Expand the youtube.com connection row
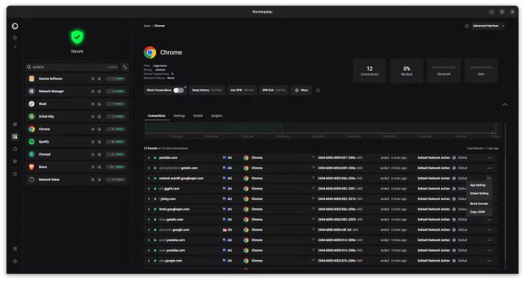Screen dimensions: 525x281 pos(149,158)
